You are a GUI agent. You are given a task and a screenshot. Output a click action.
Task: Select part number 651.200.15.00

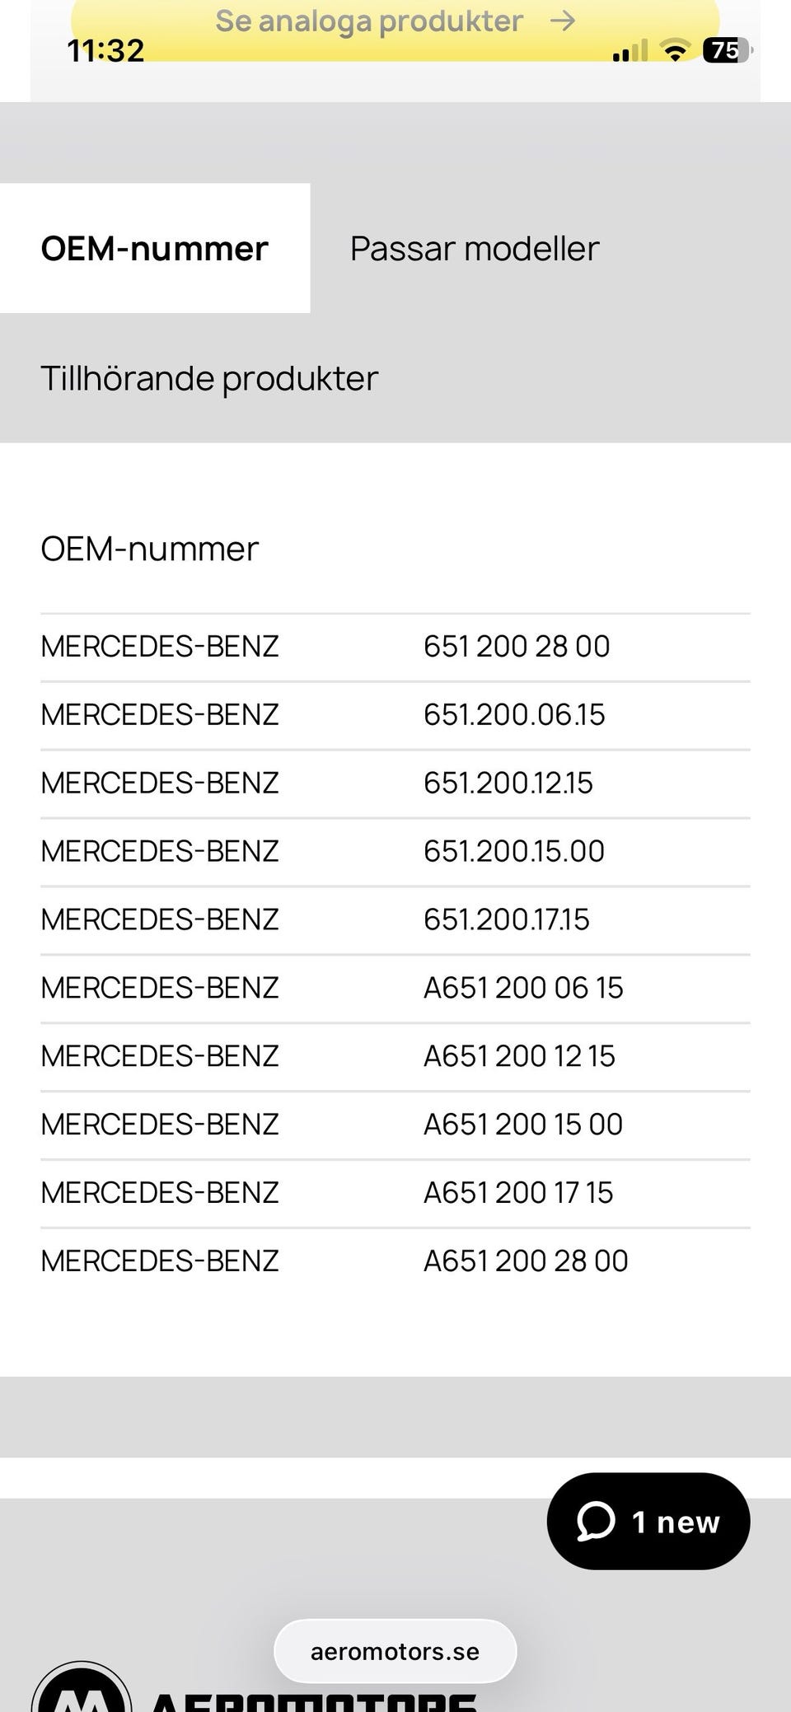click(514, 851)
